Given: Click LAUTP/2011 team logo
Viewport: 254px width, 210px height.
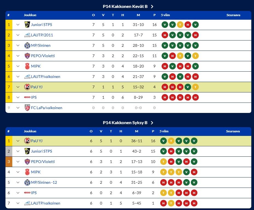Looking at the screenshot, I should pos(27,35).
